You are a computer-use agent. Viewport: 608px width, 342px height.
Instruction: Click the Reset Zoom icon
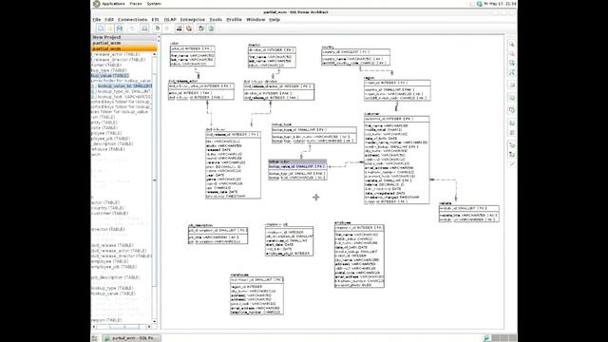[x=512, y=63]
